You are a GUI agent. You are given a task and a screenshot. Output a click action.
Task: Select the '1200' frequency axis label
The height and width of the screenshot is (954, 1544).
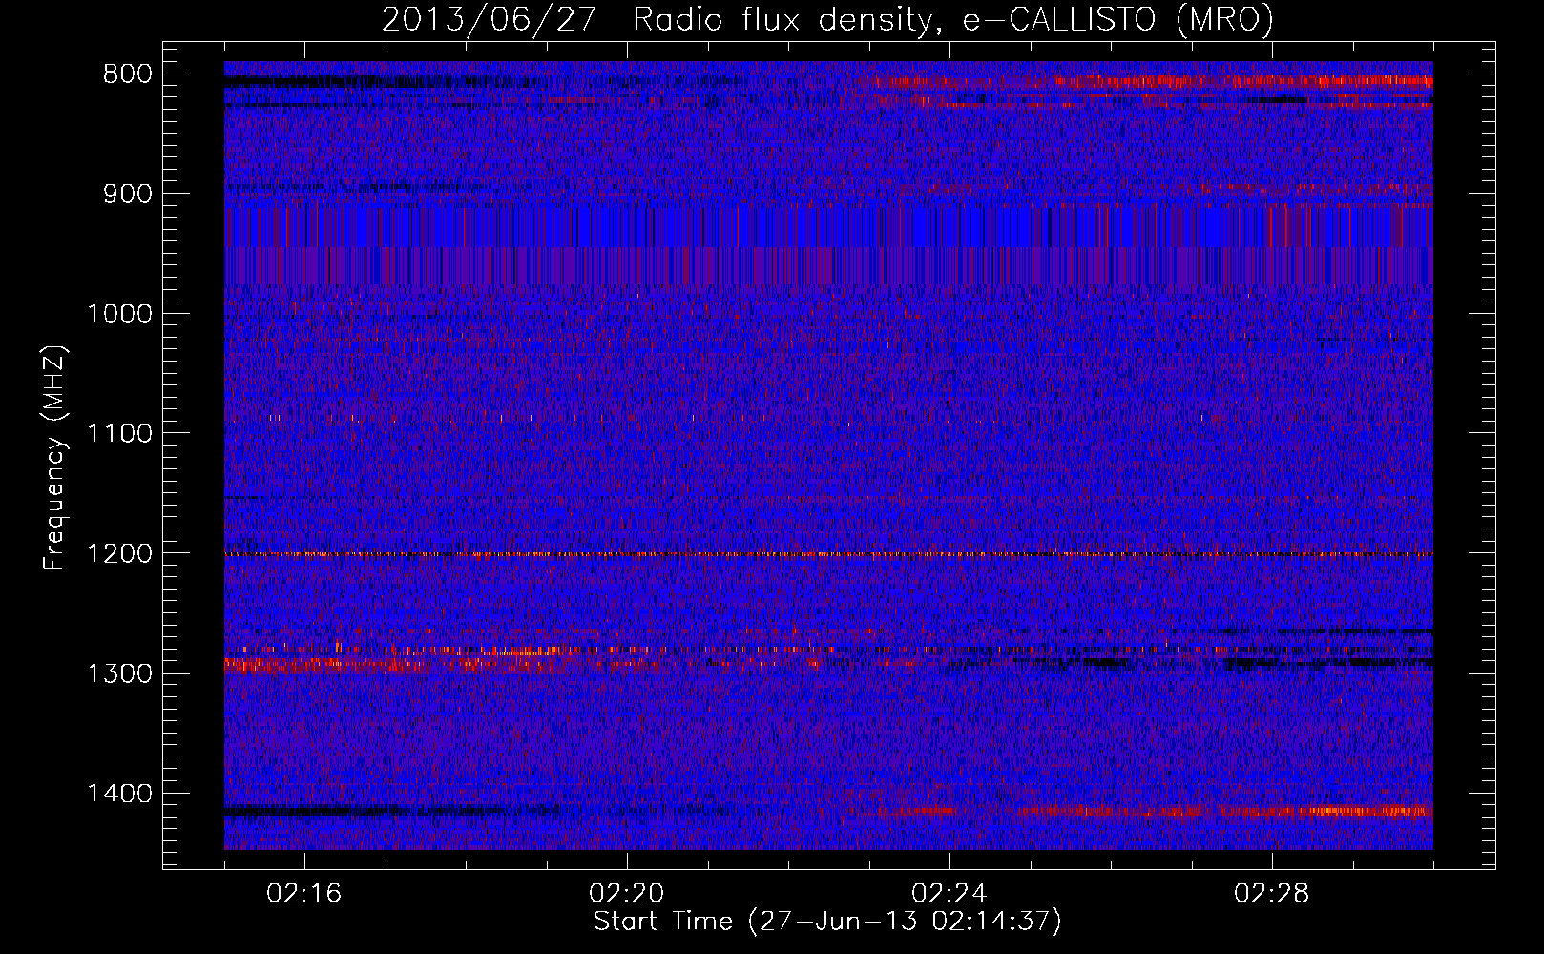point(119,554)
